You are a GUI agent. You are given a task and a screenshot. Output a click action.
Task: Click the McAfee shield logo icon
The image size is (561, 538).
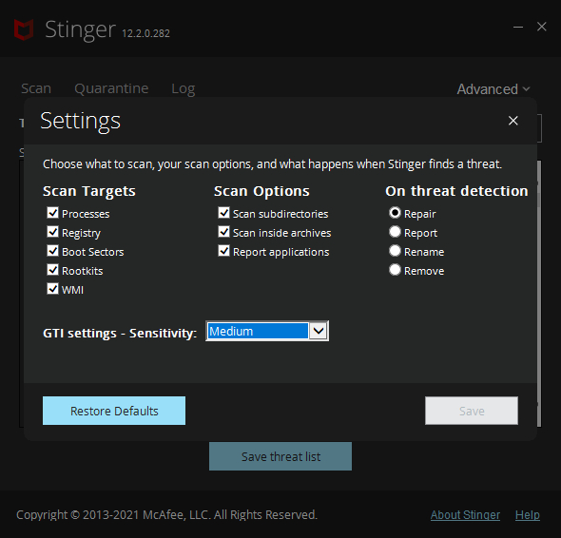[24, 29]
